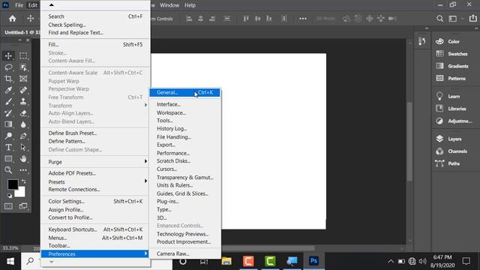Click the Share image icon
Screen dimensions: 480x270
click(x=473, y=18)
